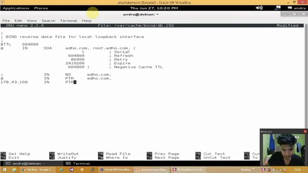This screenshot has height=173, width=308.
Task: Click the Where Is shortcut label
Action: coord(116,158)
